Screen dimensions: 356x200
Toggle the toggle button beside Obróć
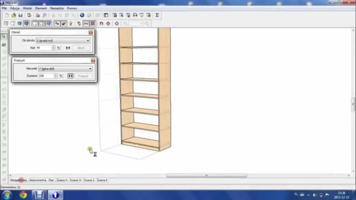coord(68,48)
